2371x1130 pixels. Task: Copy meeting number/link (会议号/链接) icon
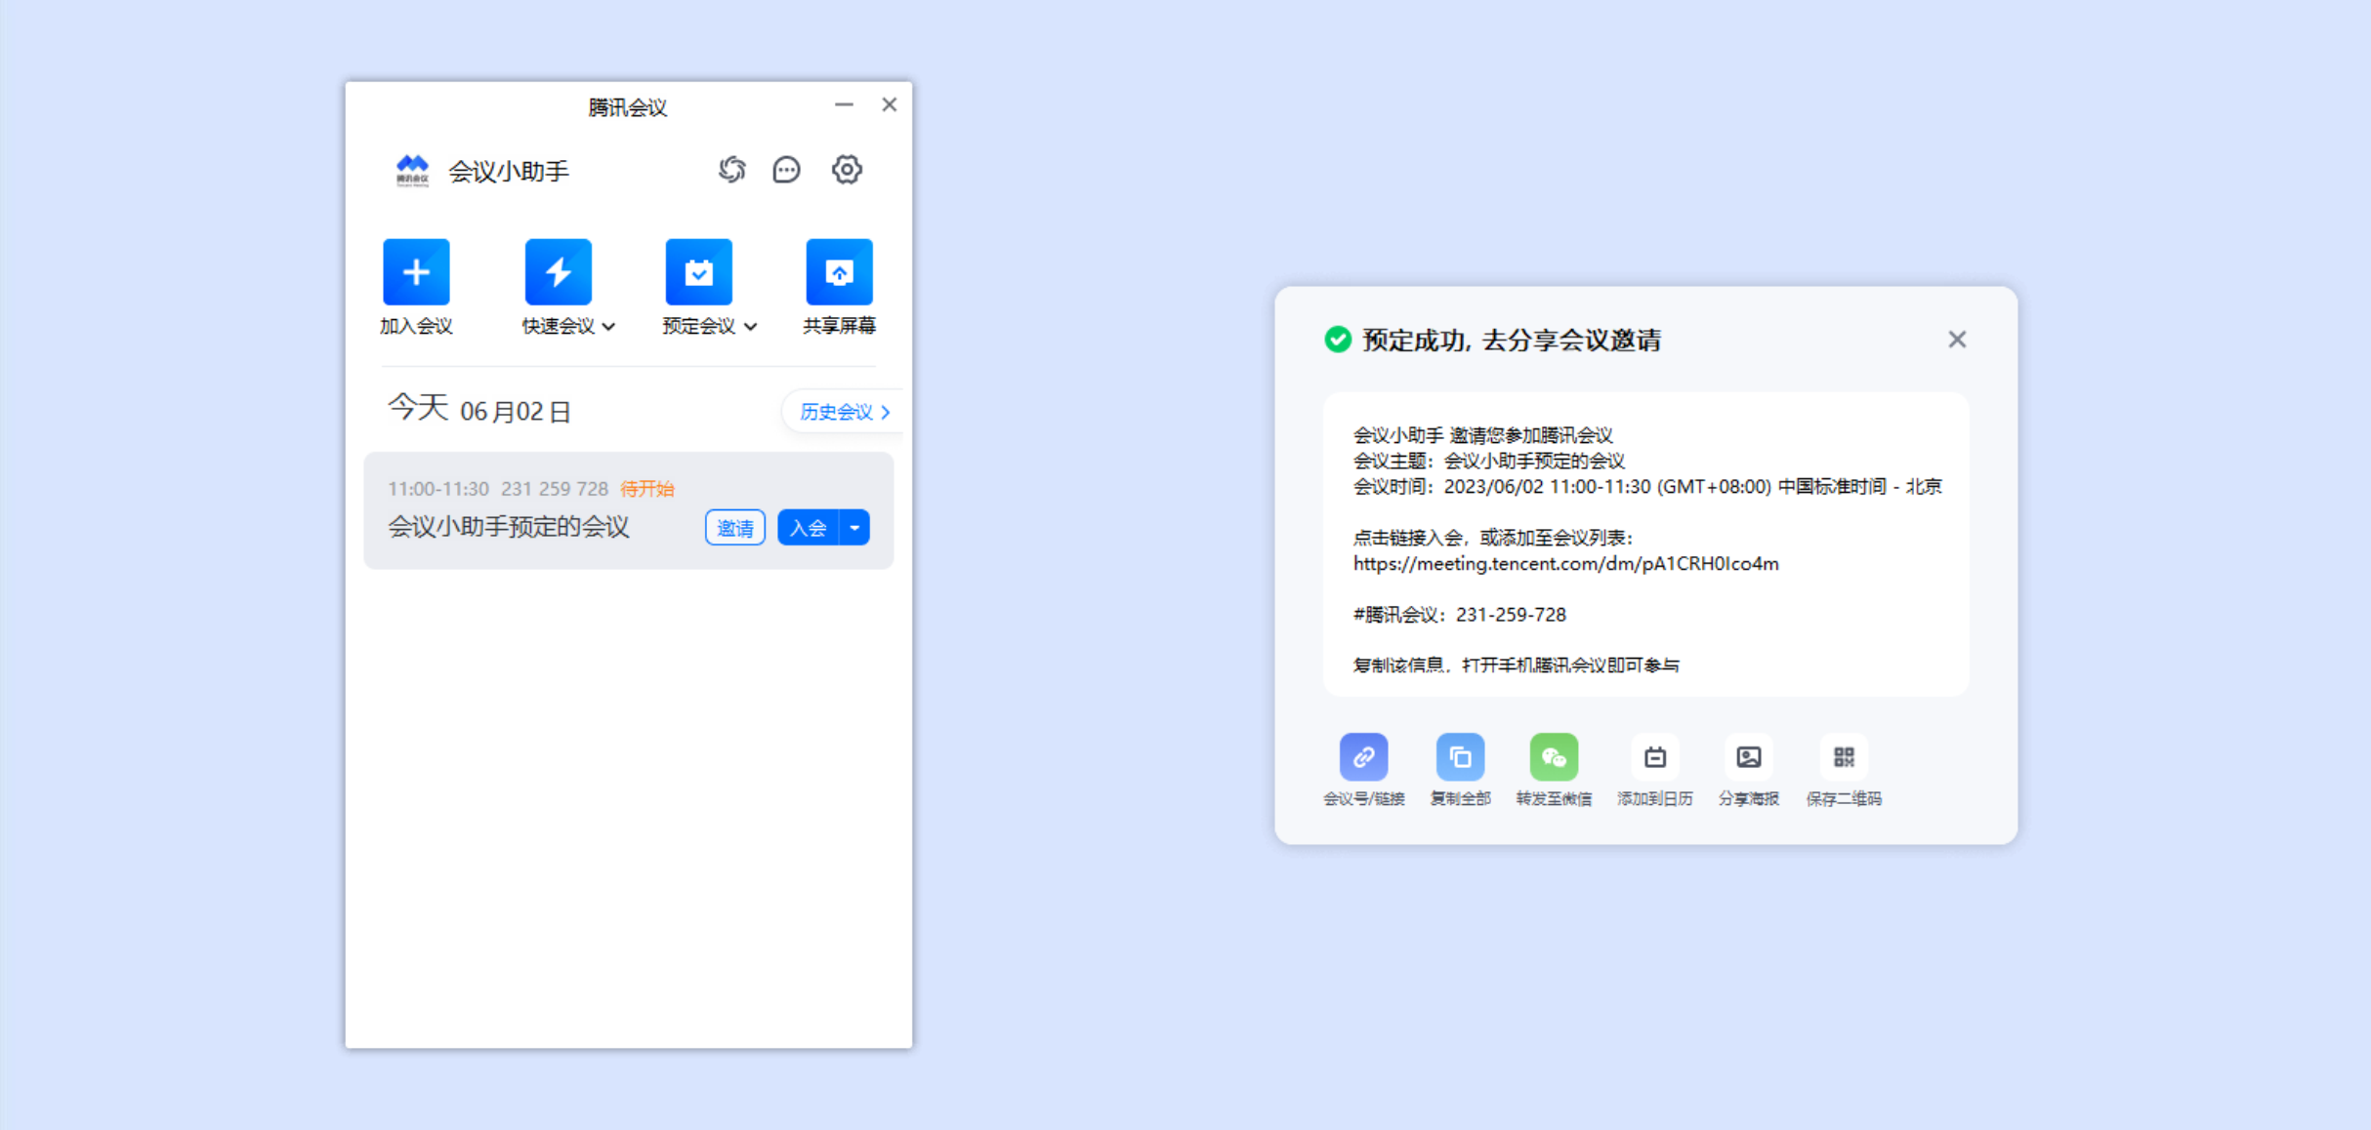pyautogui.click(x=1363, y=757)
